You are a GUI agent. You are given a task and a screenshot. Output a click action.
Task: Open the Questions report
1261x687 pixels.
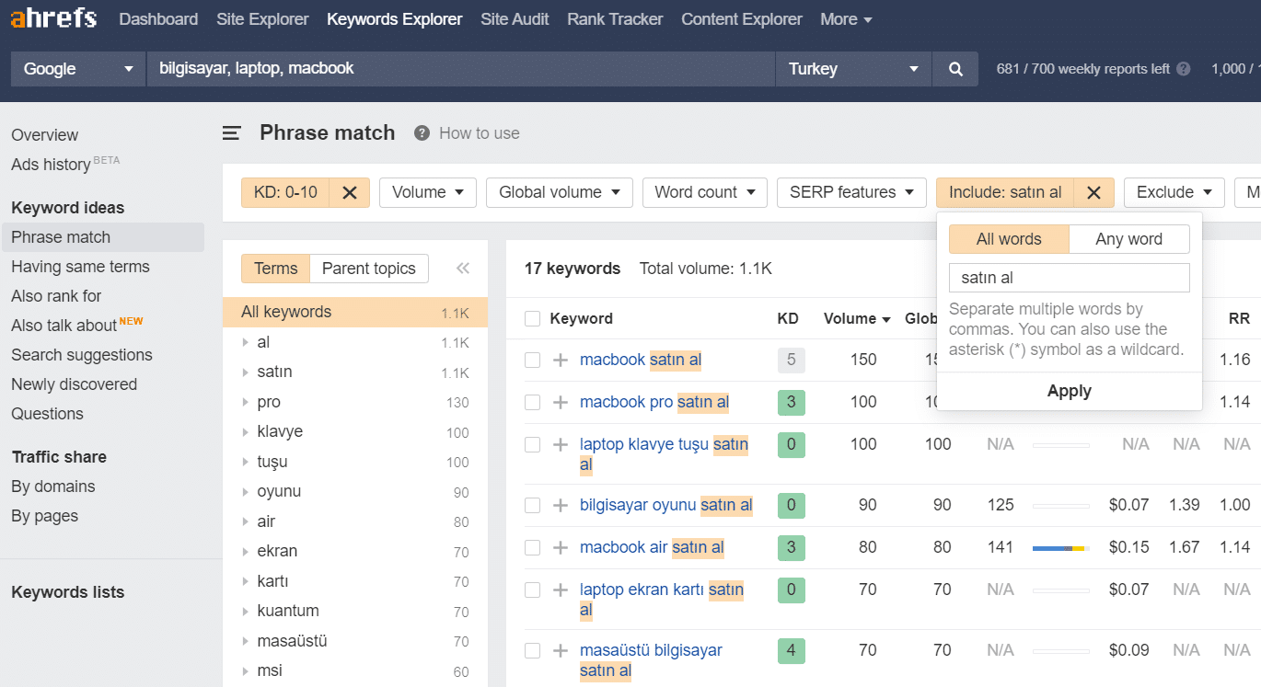(x=47, y=414)
